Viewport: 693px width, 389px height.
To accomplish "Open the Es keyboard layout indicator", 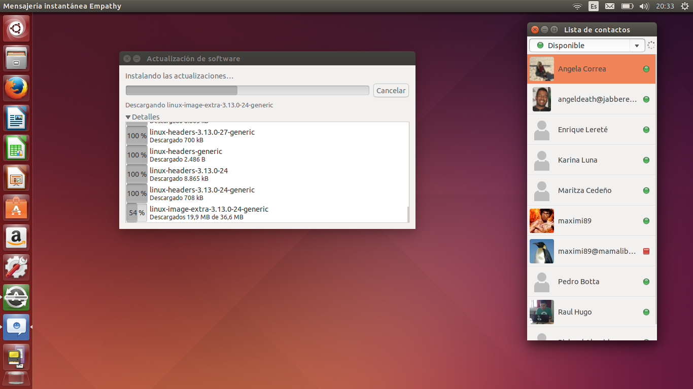I will (x=593, y=6).
